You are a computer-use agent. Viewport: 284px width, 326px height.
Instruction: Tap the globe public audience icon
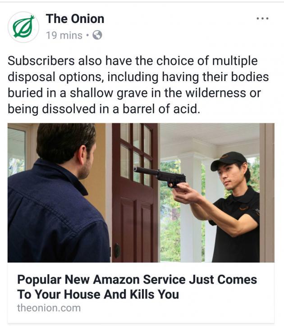[97, 35]
